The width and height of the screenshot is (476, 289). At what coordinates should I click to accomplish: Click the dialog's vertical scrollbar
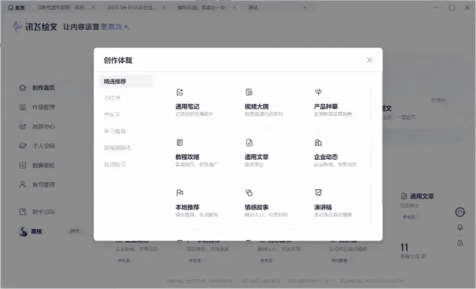(382, 140)
